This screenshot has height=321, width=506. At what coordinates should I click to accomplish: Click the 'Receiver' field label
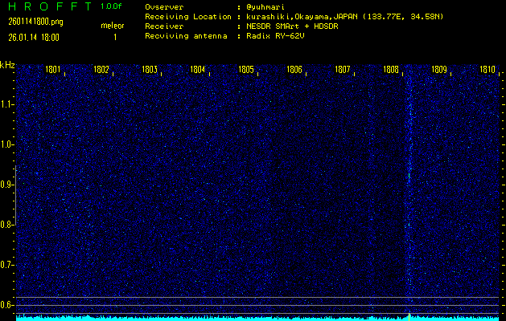coord(164,26)
